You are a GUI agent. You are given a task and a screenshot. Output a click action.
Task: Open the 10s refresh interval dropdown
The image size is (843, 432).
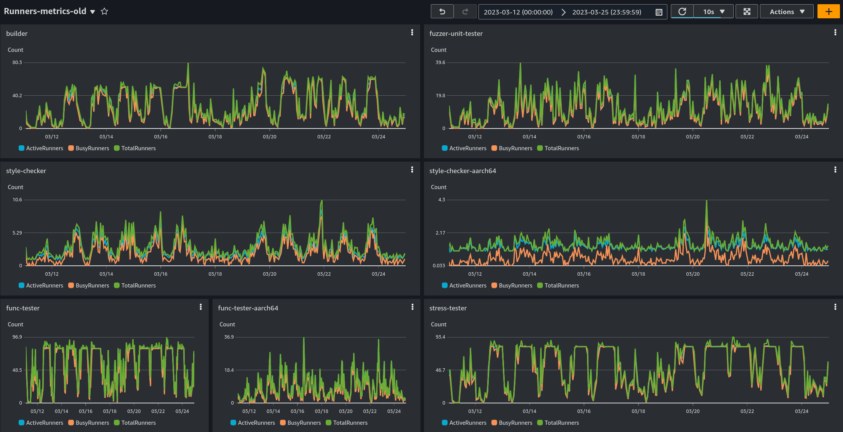(x=713, y=12)
